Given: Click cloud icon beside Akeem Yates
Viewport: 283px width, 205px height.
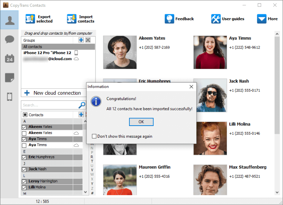Looking at the screenshot, I should point(76,133).
